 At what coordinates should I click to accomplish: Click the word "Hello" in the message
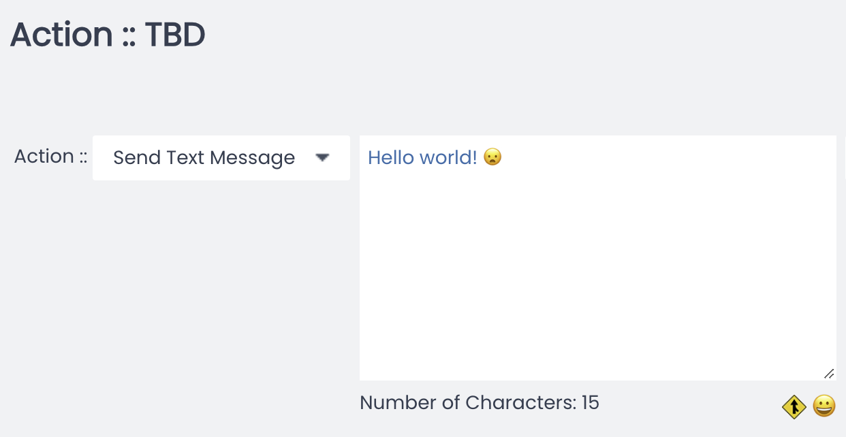point(391,157)
